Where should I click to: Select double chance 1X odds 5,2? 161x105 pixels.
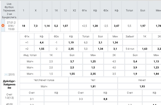tap(56, 26)
